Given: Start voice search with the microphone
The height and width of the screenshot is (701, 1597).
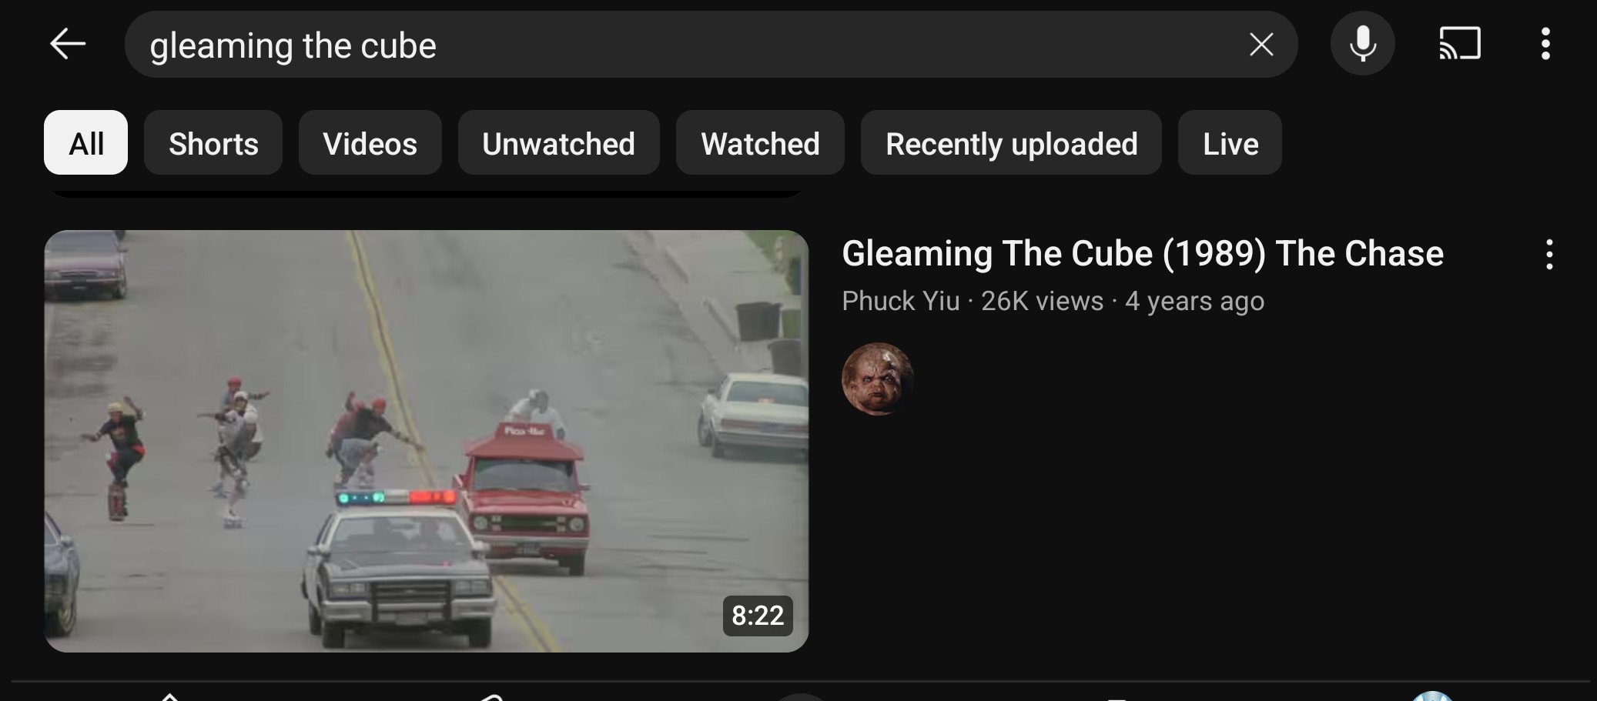Looking at the screenshot, I should coord(1362,44).
